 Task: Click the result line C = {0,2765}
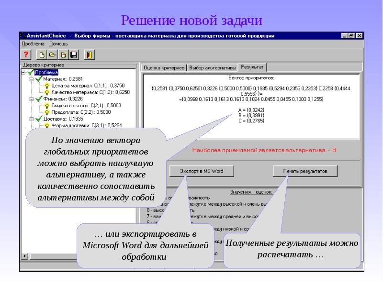pos(251,121)
